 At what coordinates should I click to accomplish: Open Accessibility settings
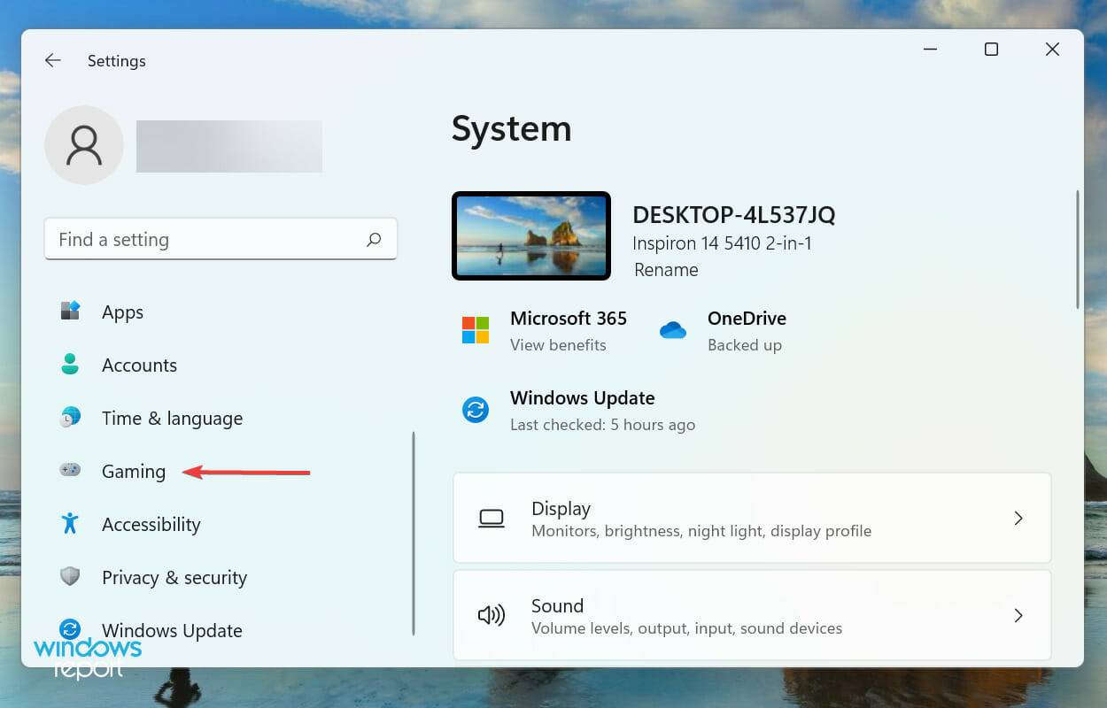151,524
